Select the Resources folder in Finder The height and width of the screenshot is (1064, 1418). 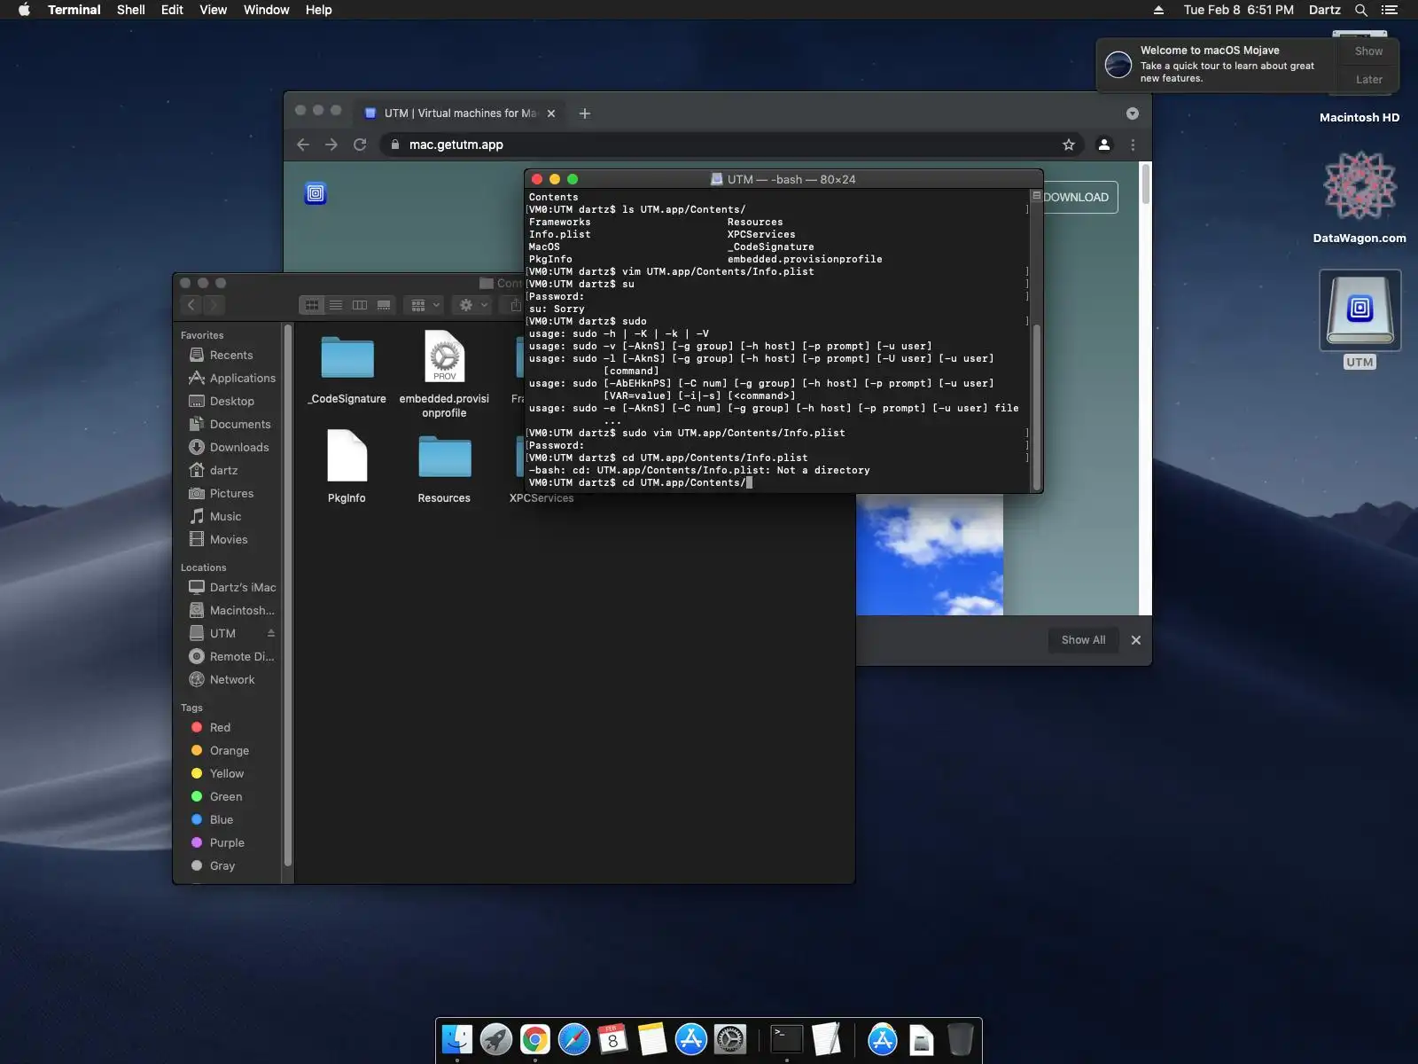(444, 470)
